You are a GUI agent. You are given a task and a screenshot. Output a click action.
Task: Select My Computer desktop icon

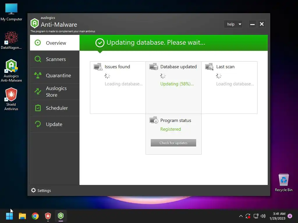click(11, 12)
